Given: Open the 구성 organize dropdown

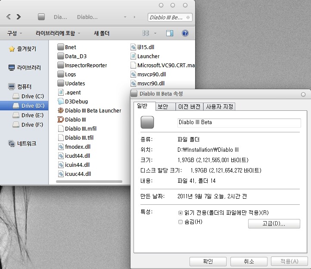Looking at the screenshot, I should tap(15, 33).
